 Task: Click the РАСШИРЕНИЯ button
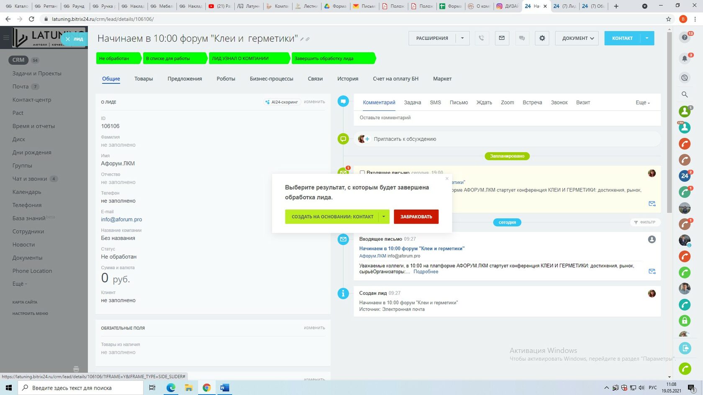(x=432, y=38)
